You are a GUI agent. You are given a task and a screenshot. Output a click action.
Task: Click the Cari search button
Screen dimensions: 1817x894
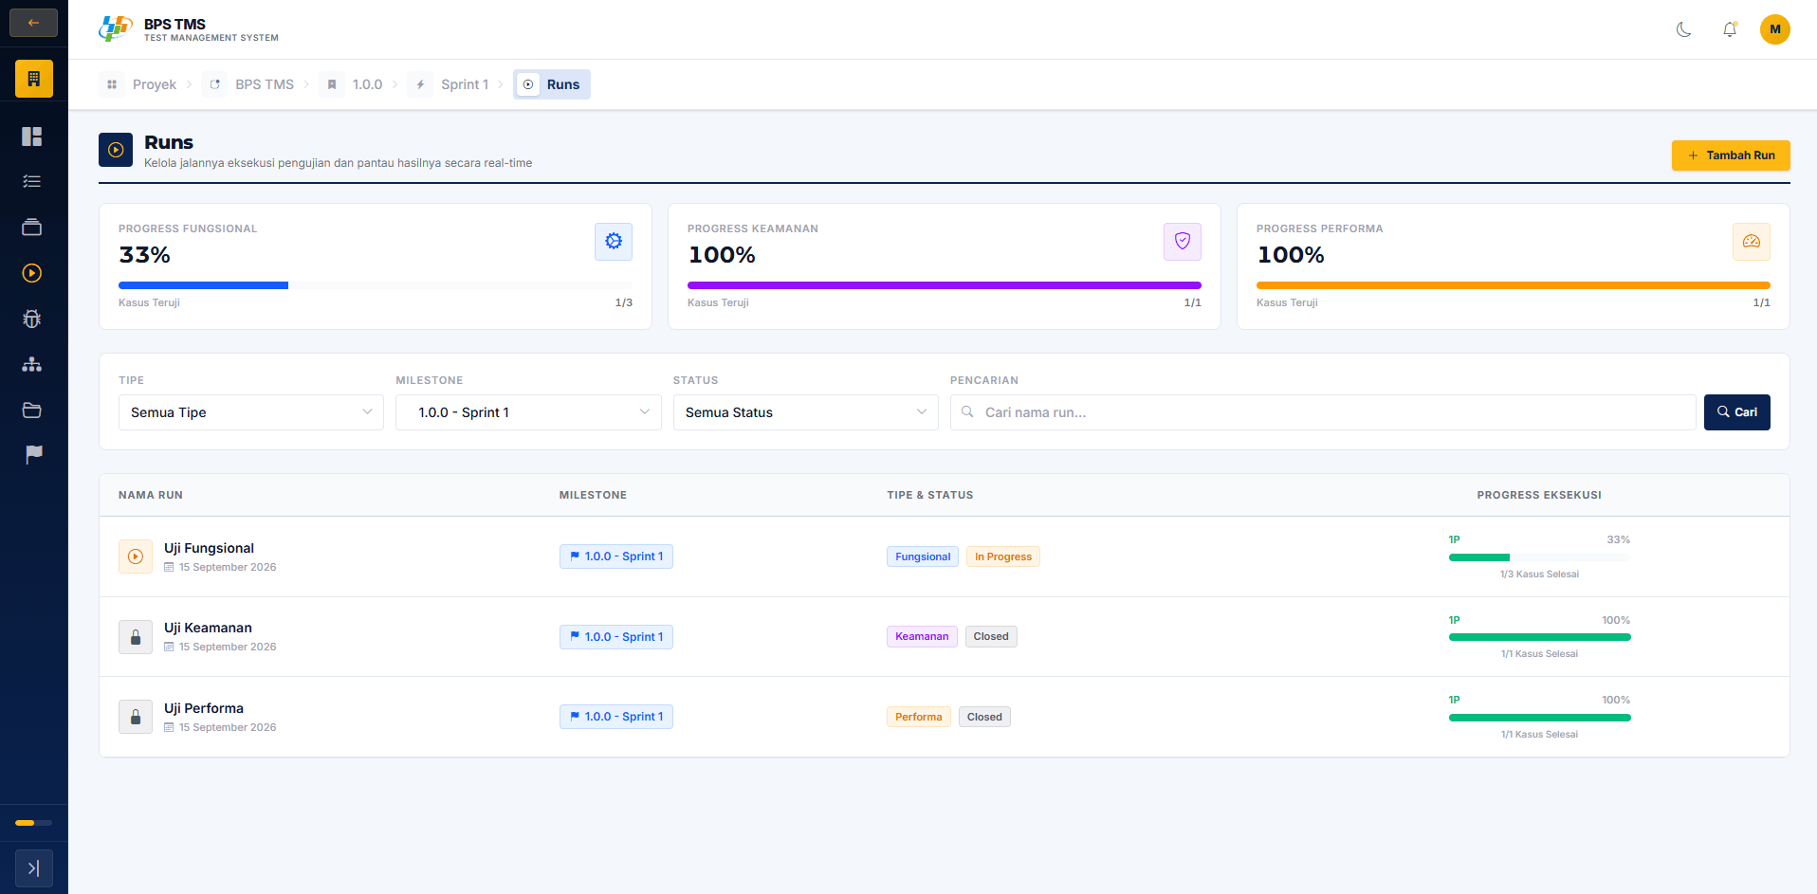(x=1737, y=412)
